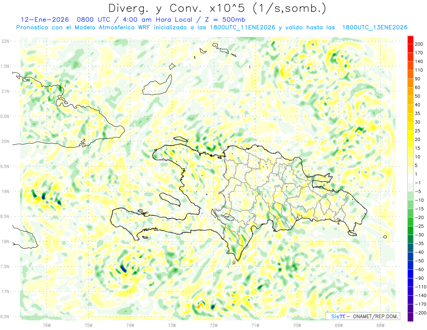Click the "-200" colorbar value
The height and width of the screenshot is (330, 427).
tap(421, 313)
